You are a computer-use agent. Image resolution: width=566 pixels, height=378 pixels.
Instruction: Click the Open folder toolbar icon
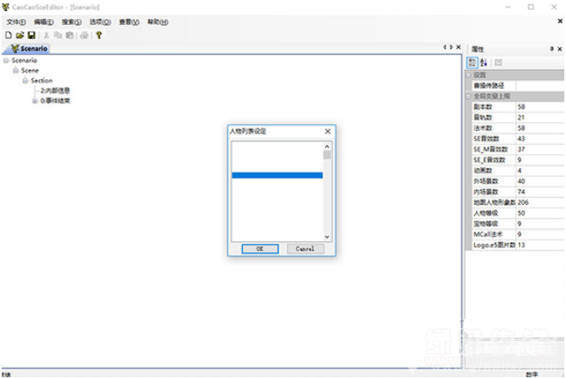pyautogui.click(x=20, y=35)
